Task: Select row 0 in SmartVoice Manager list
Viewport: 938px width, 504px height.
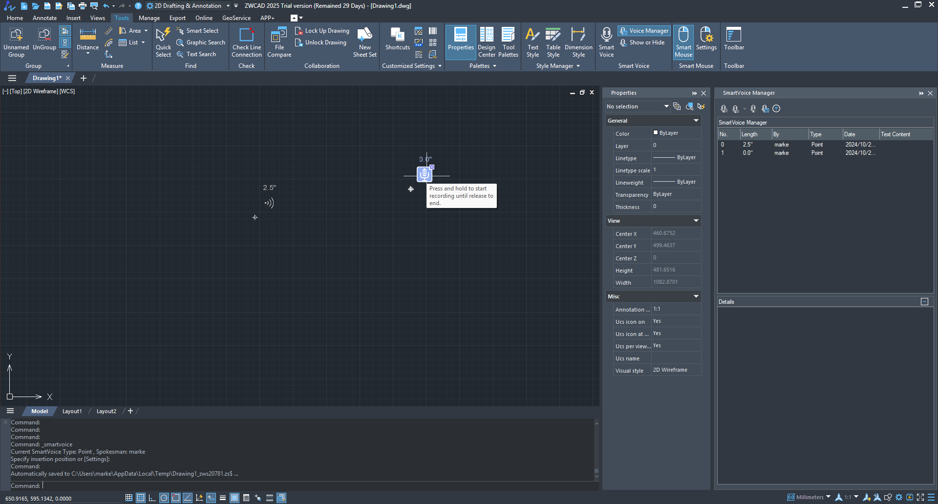Action: [825, 145]
